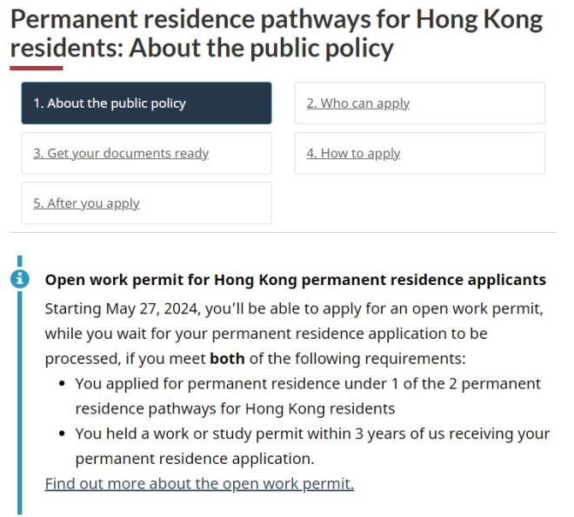Screen dimensions: 574x517
Task: Click the red accent bar under the title
Action: pyautogui.click(x=37, y=68)
